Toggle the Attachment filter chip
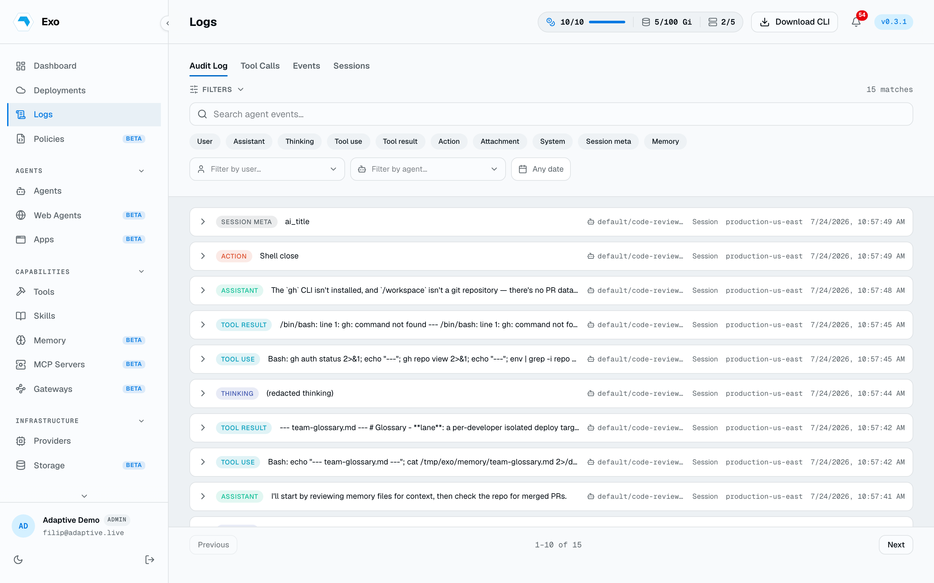This screenshot has height=583, width=934. point(500,142)
